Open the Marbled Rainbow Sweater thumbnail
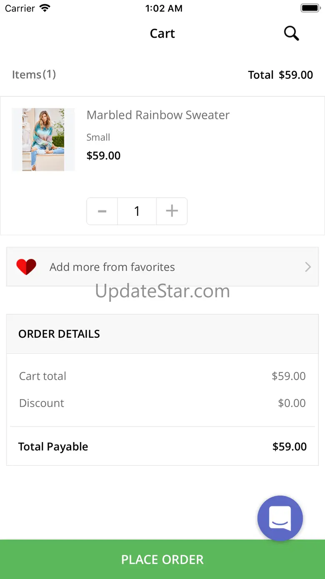 pos(43,139)
